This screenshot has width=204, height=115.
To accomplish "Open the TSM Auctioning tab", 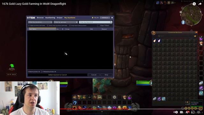I will tap(50, 18).
